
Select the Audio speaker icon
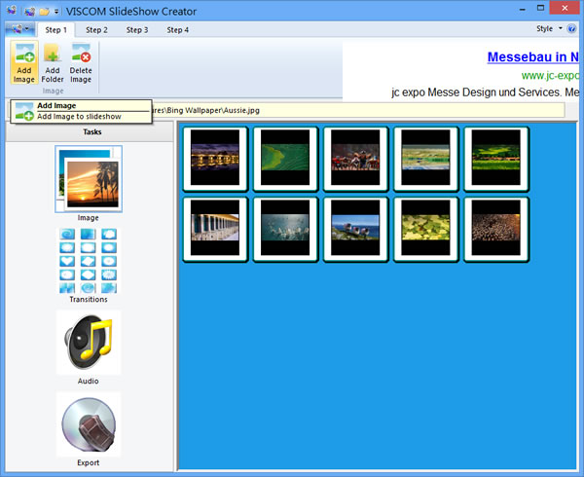89,342
